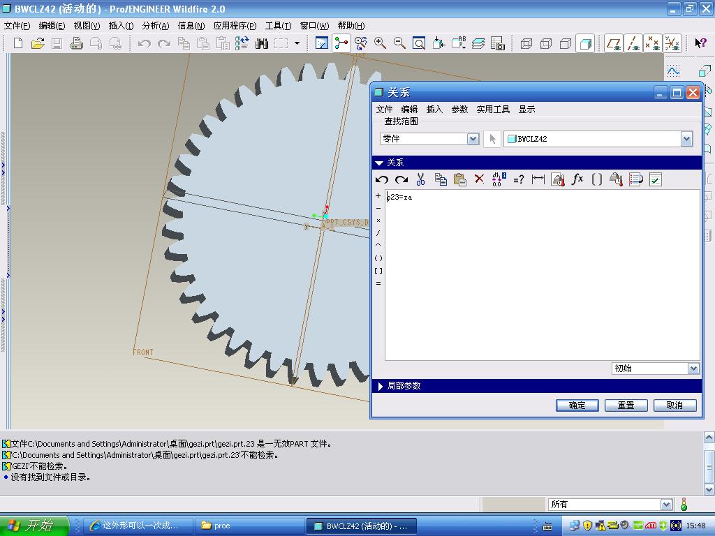Open the 插入(I) menu in main window
This screenshot has height=536, width=715.
121,26
